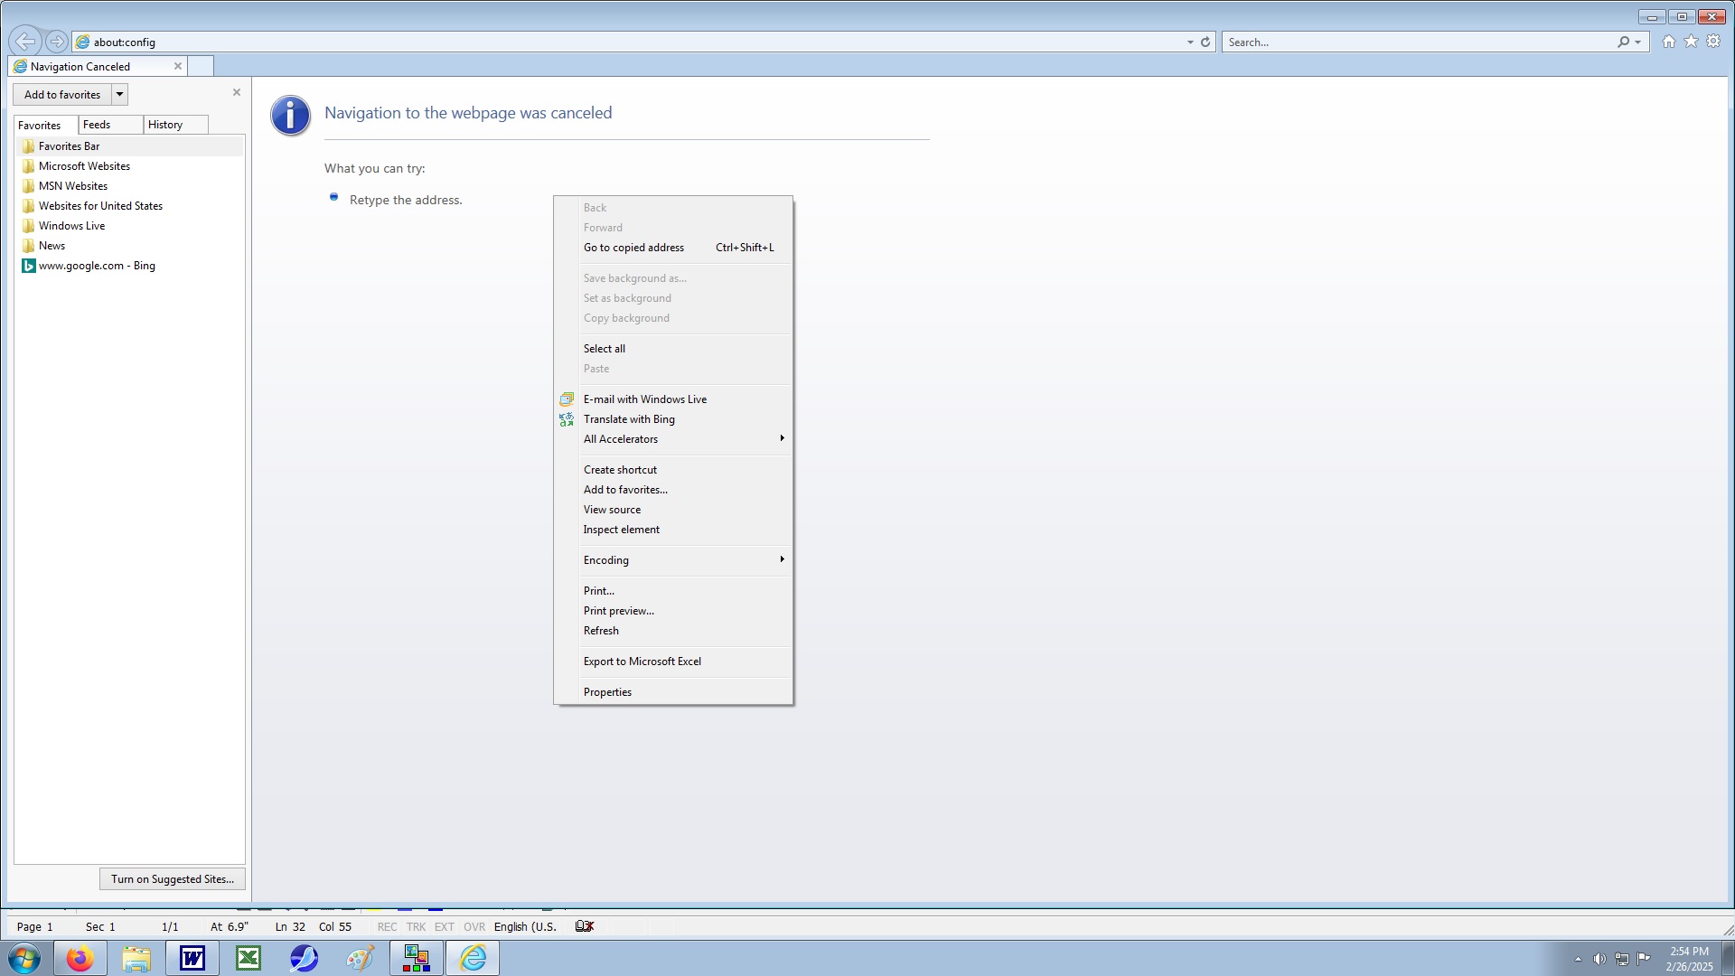Viewport: 1735px width, 976px height.
Task: Choose View source in context menu
Action: pyautogui.click(x=673, y=510)
